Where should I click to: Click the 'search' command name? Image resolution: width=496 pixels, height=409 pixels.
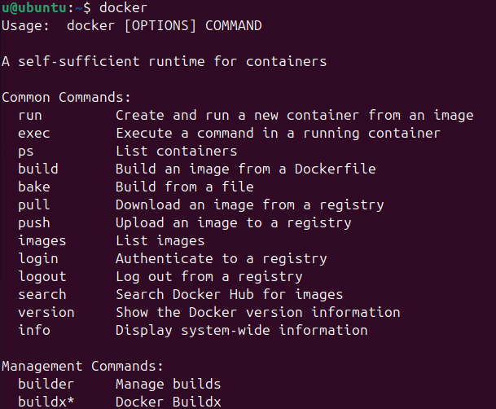point(42,294)
